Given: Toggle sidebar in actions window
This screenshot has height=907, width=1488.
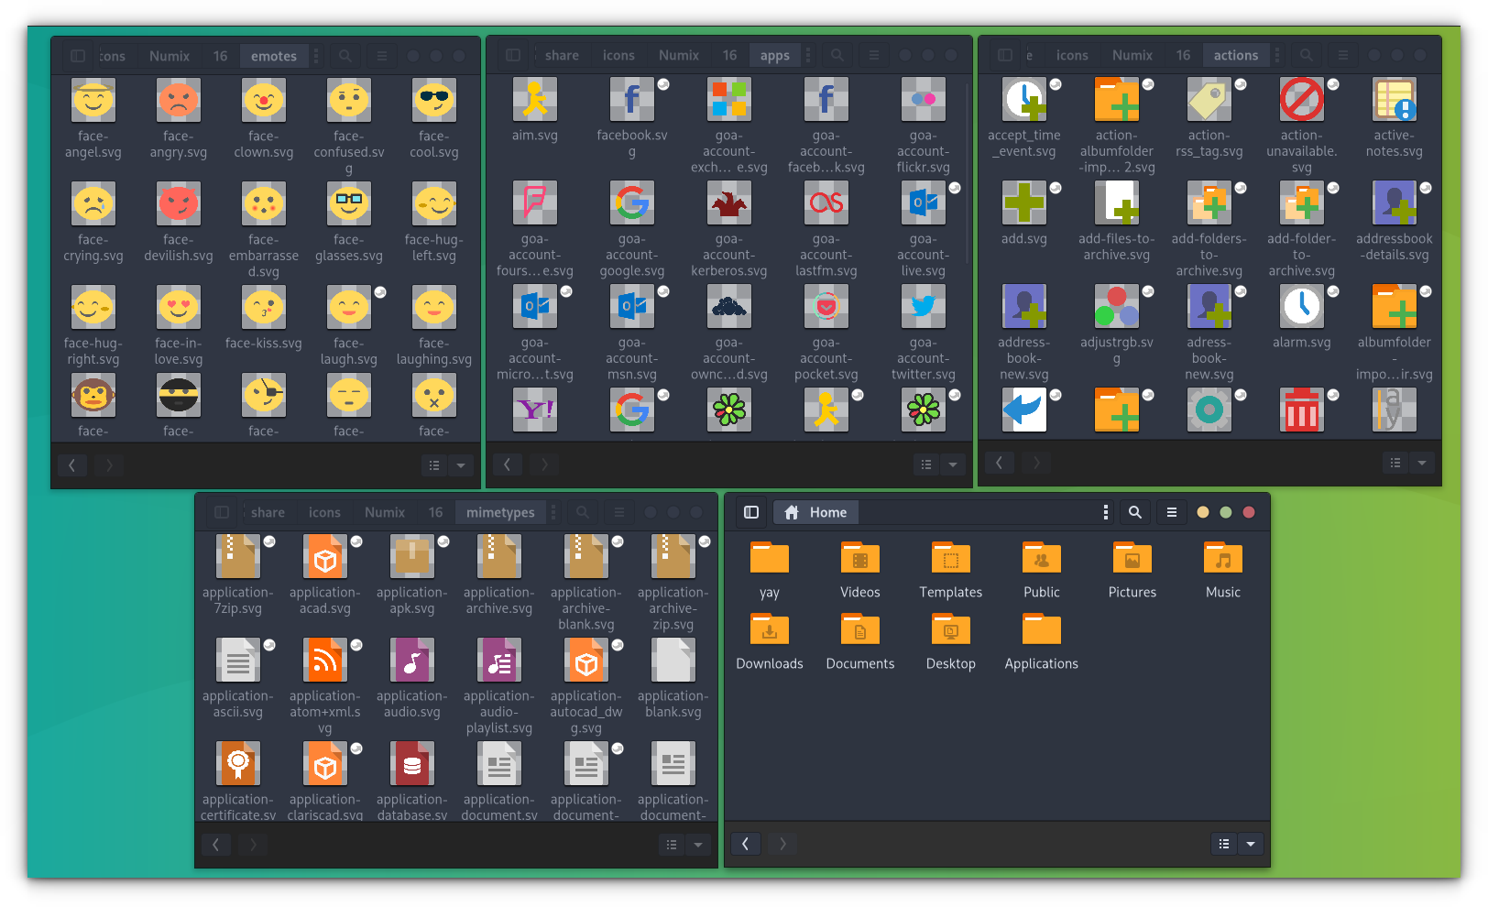Looking at the screenshot, I should tap(1005, 55).
